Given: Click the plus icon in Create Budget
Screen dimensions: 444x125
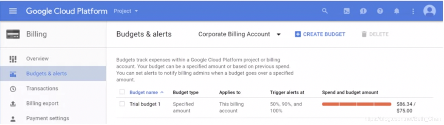Looking at the screenshot, I should tap(298, 34).
